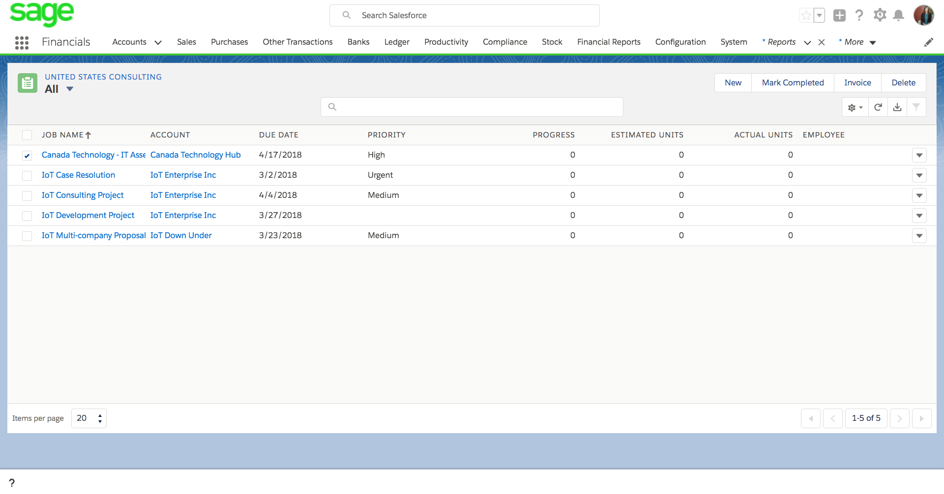Change the items per page selector
Image resolution: width=944 pixels, height=494 pixels.
89,418
